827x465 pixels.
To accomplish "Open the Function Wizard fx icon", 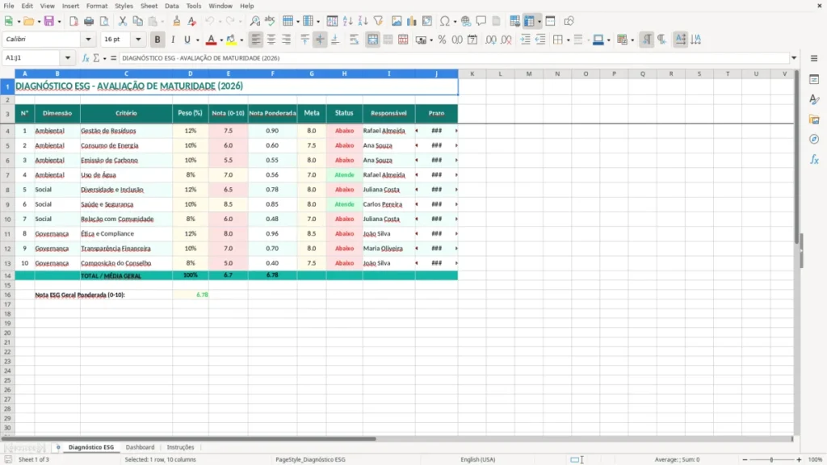I will 86,58.
